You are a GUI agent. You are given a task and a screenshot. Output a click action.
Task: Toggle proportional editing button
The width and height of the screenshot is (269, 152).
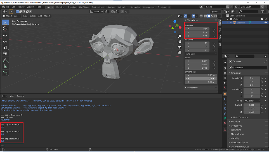122,12
